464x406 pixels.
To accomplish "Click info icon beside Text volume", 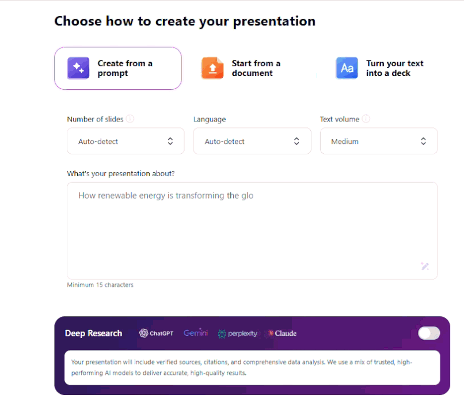I will coord(366,119).
